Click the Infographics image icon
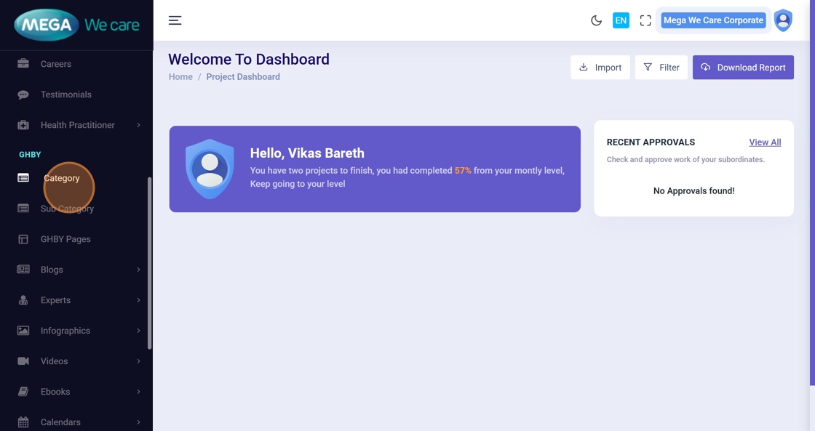 23,331
